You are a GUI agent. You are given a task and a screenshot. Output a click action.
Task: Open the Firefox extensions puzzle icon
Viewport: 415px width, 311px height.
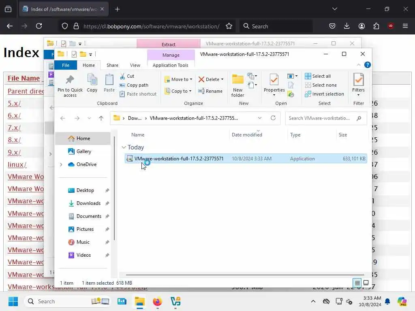(376, 26)
